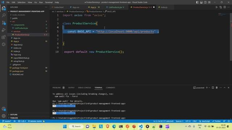Click the JavaScript language mode indicator

click(x=204, y=121)
